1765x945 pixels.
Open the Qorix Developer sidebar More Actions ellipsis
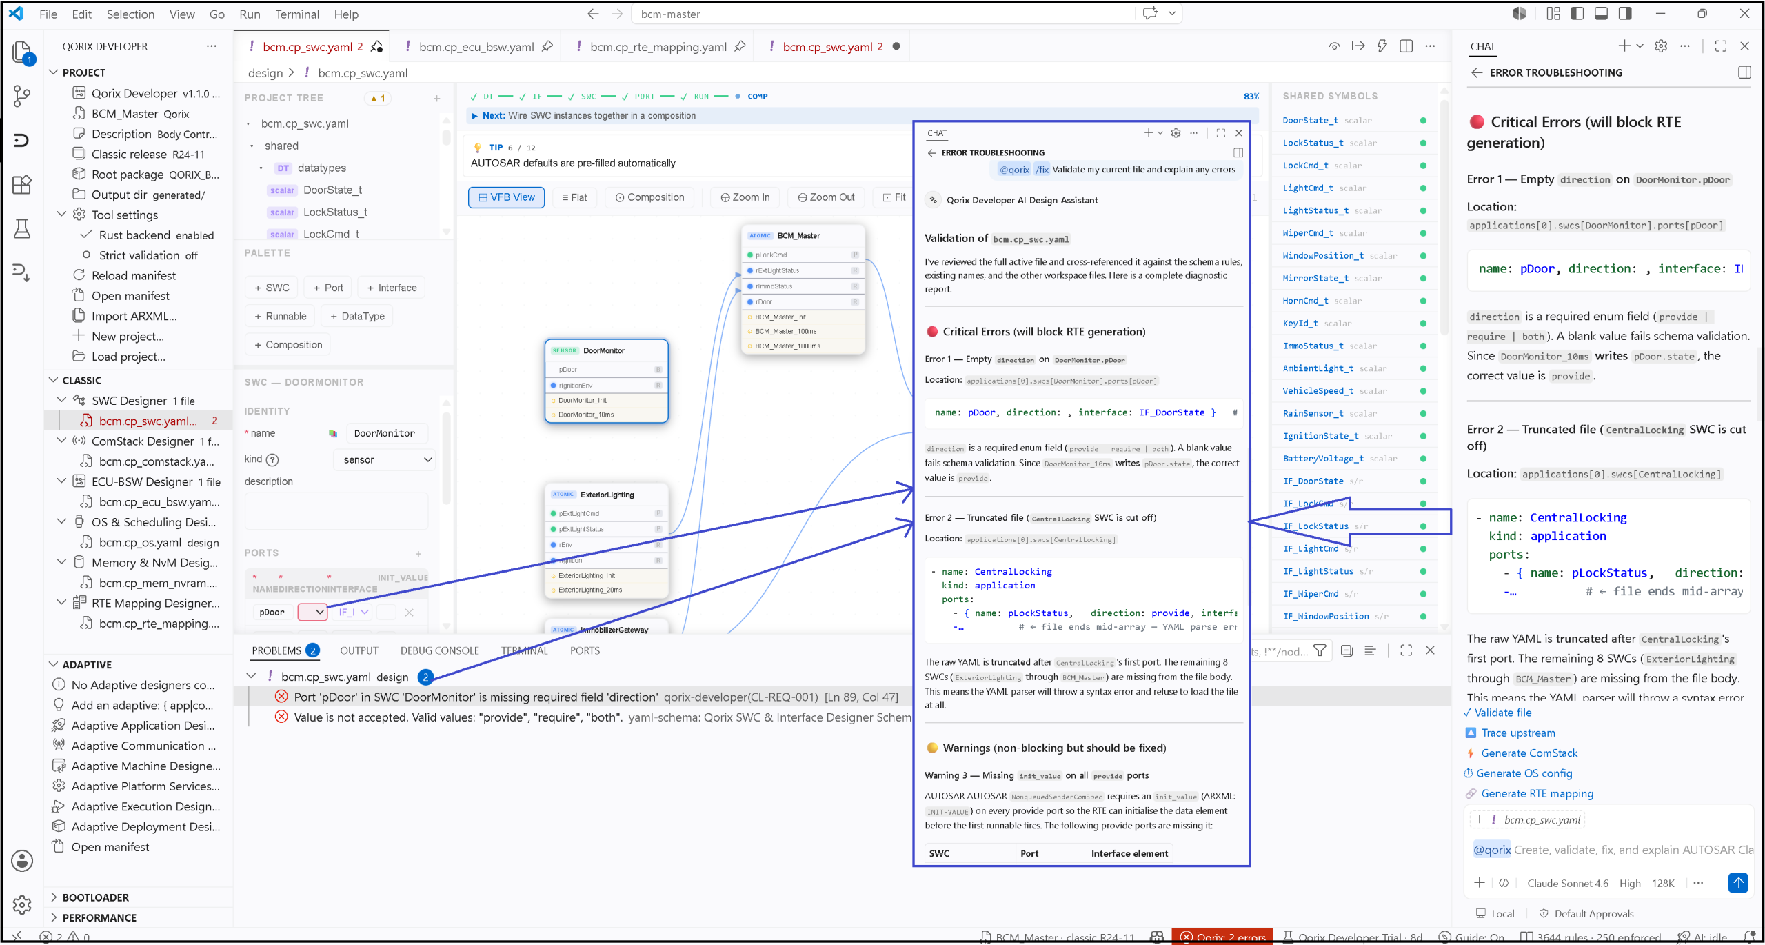211,46
